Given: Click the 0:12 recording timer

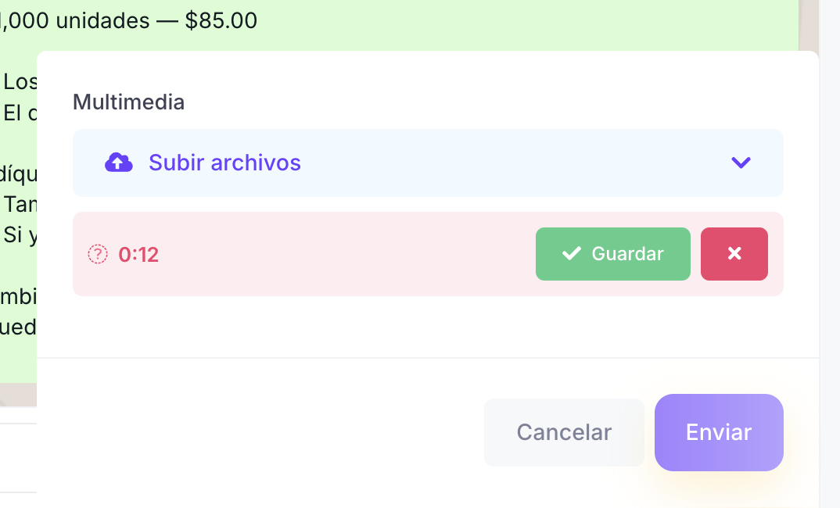Looking at the screenshot, I should 139,254.
